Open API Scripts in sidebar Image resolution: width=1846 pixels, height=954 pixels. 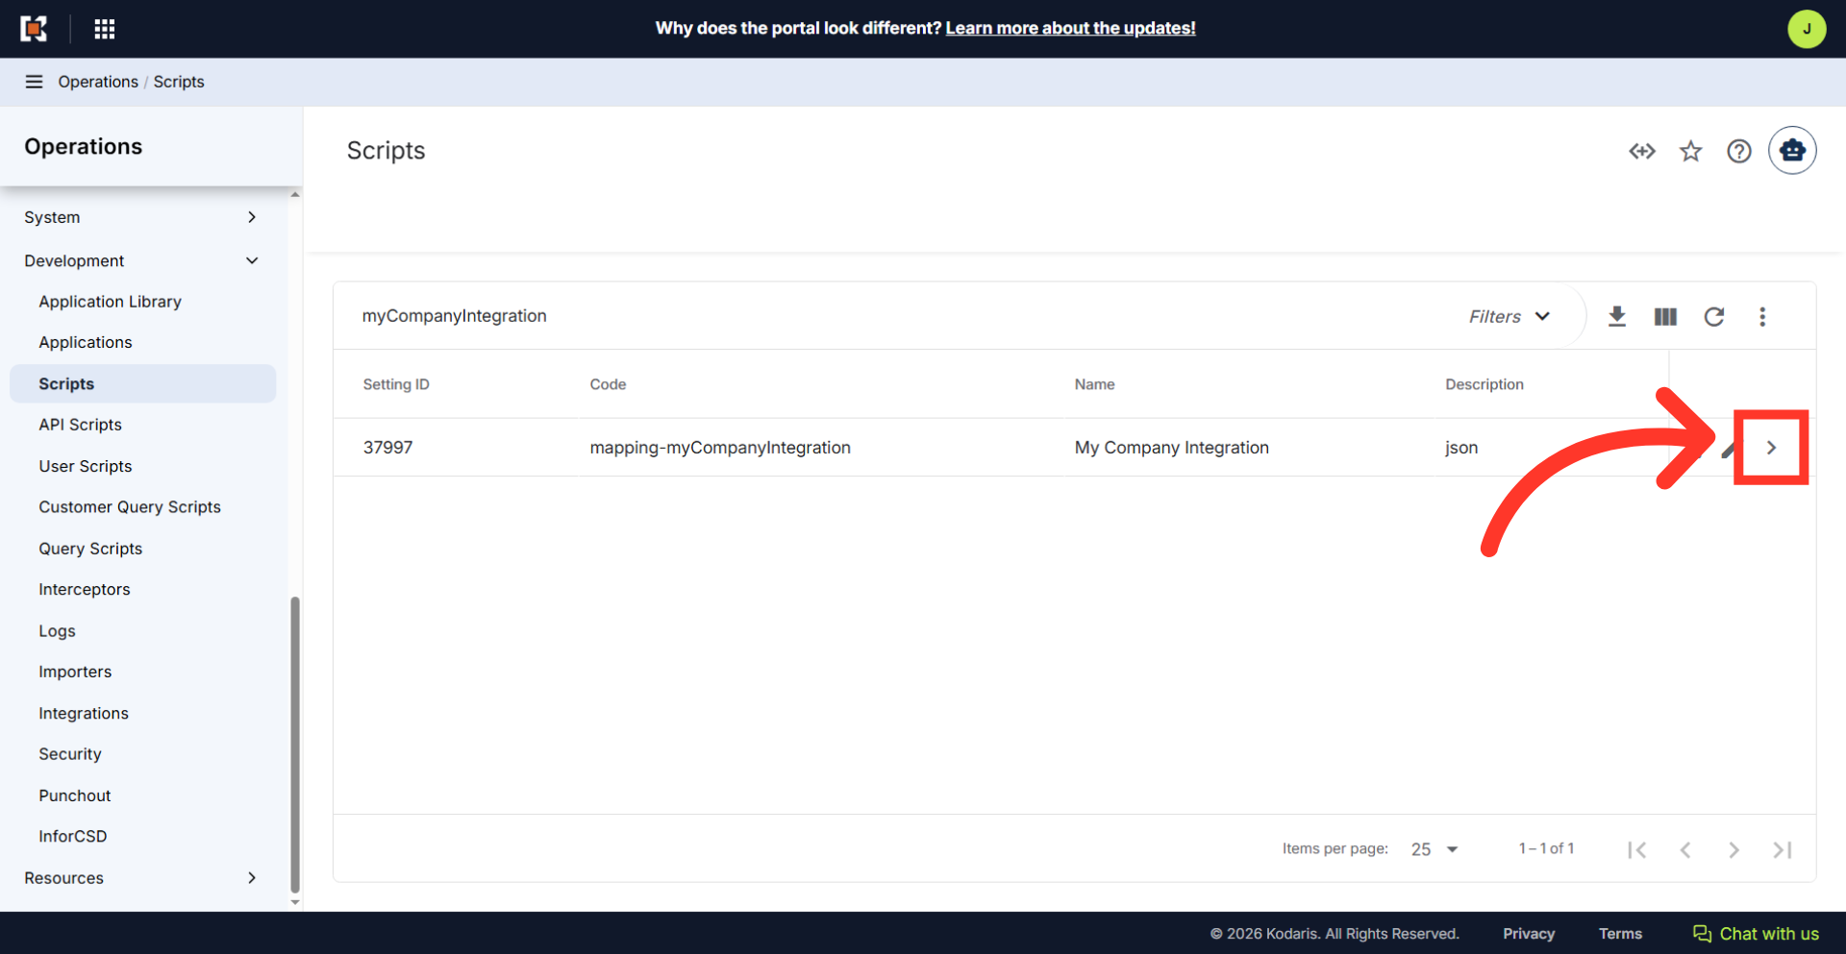tap(80, 425)
